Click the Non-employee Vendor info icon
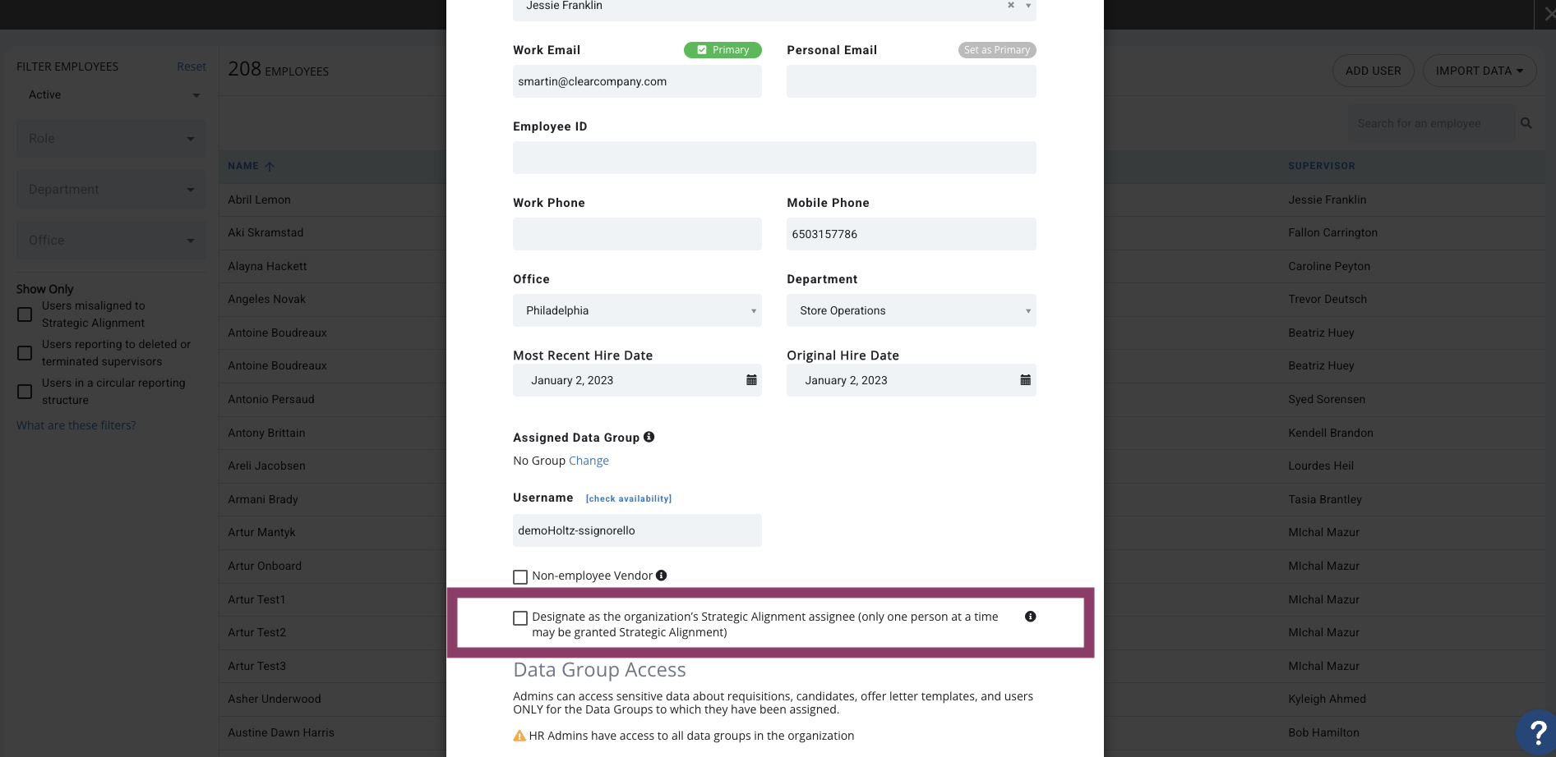The image size is (1556, 757). (x=662, y=576)
